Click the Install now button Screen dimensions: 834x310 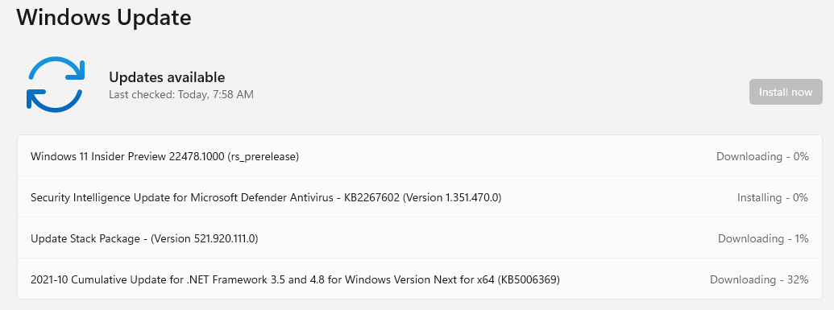[x=786, y=92]
